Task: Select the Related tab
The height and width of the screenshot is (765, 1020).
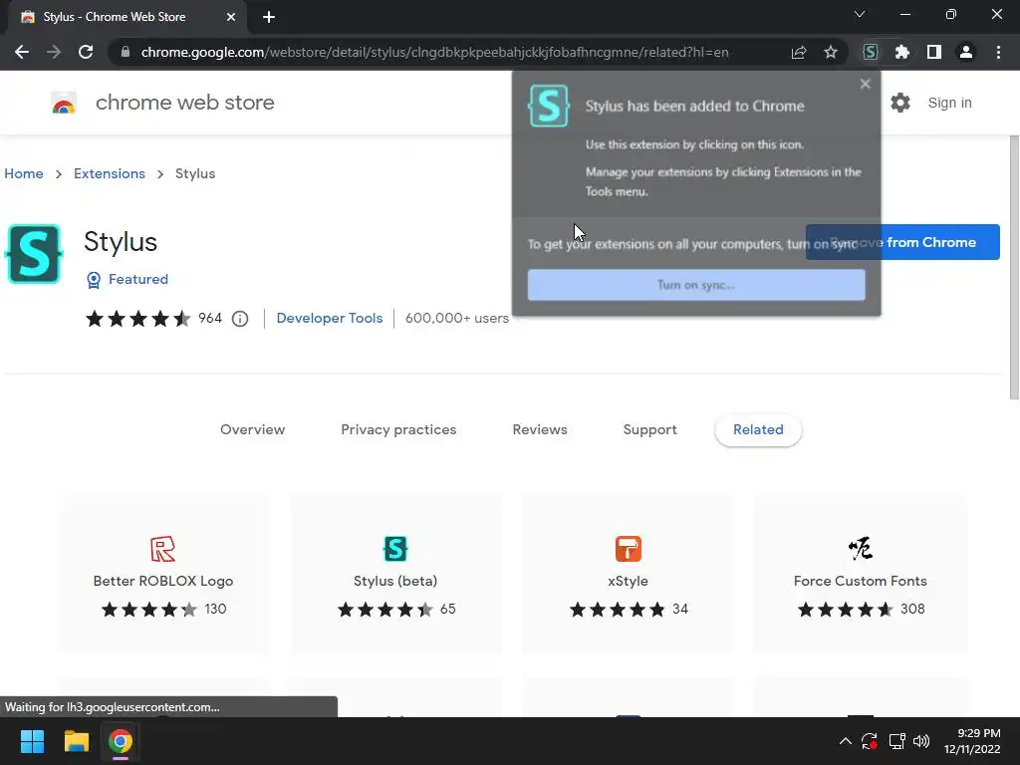Action: [x=758, y=430]
